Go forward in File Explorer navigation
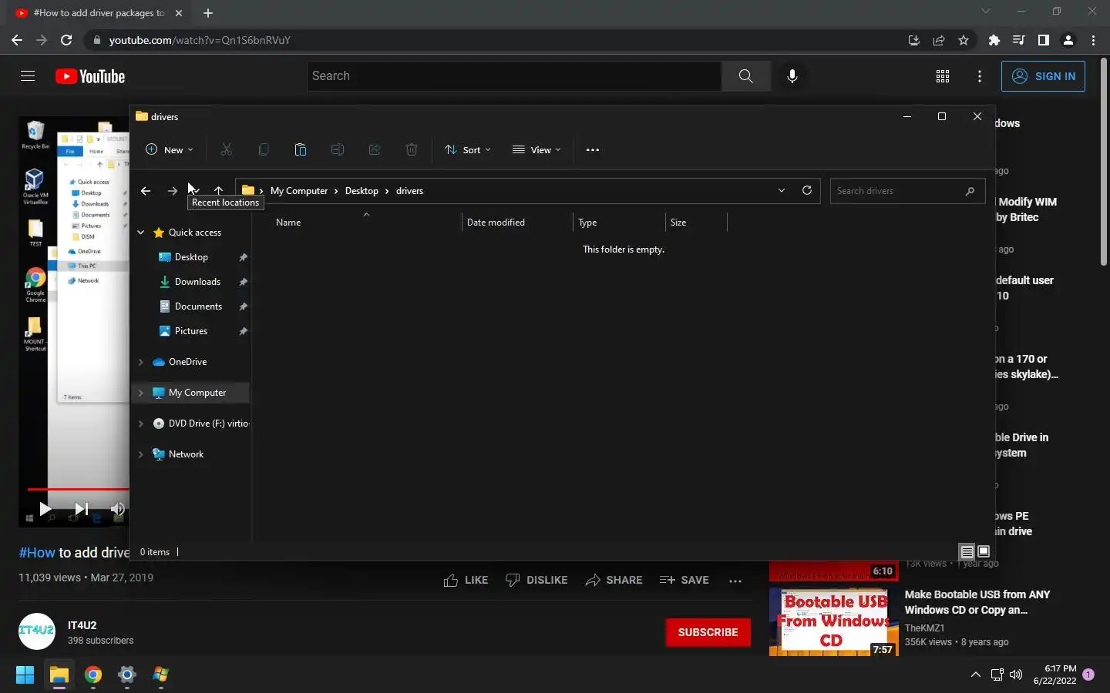This screenshot has width=1110, height=693. point(173,191)
